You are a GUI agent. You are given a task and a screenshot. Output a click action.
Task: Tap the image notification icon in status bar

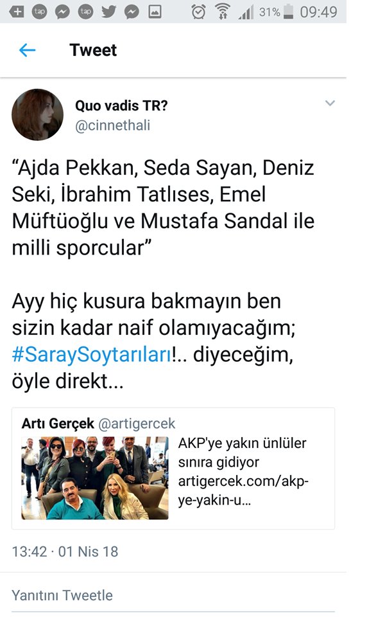(x=155, y=12)
